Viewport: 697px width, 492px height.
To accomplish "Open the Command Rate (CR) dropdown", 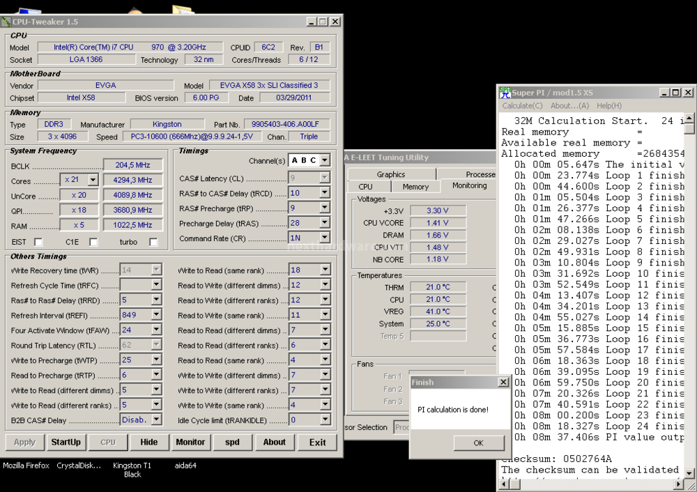I will click(325, 238).
